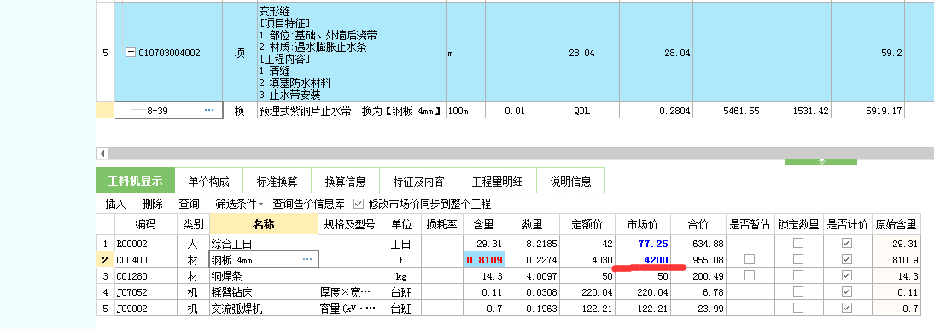Open the ellipsis button in the 8-39 cell
934x329 pixels.
pyautogui.click(x=208, y=111)
